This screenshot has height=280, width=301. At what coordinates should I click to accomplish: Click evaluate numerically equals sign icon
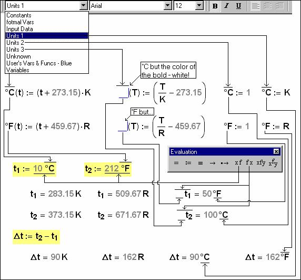176,163
